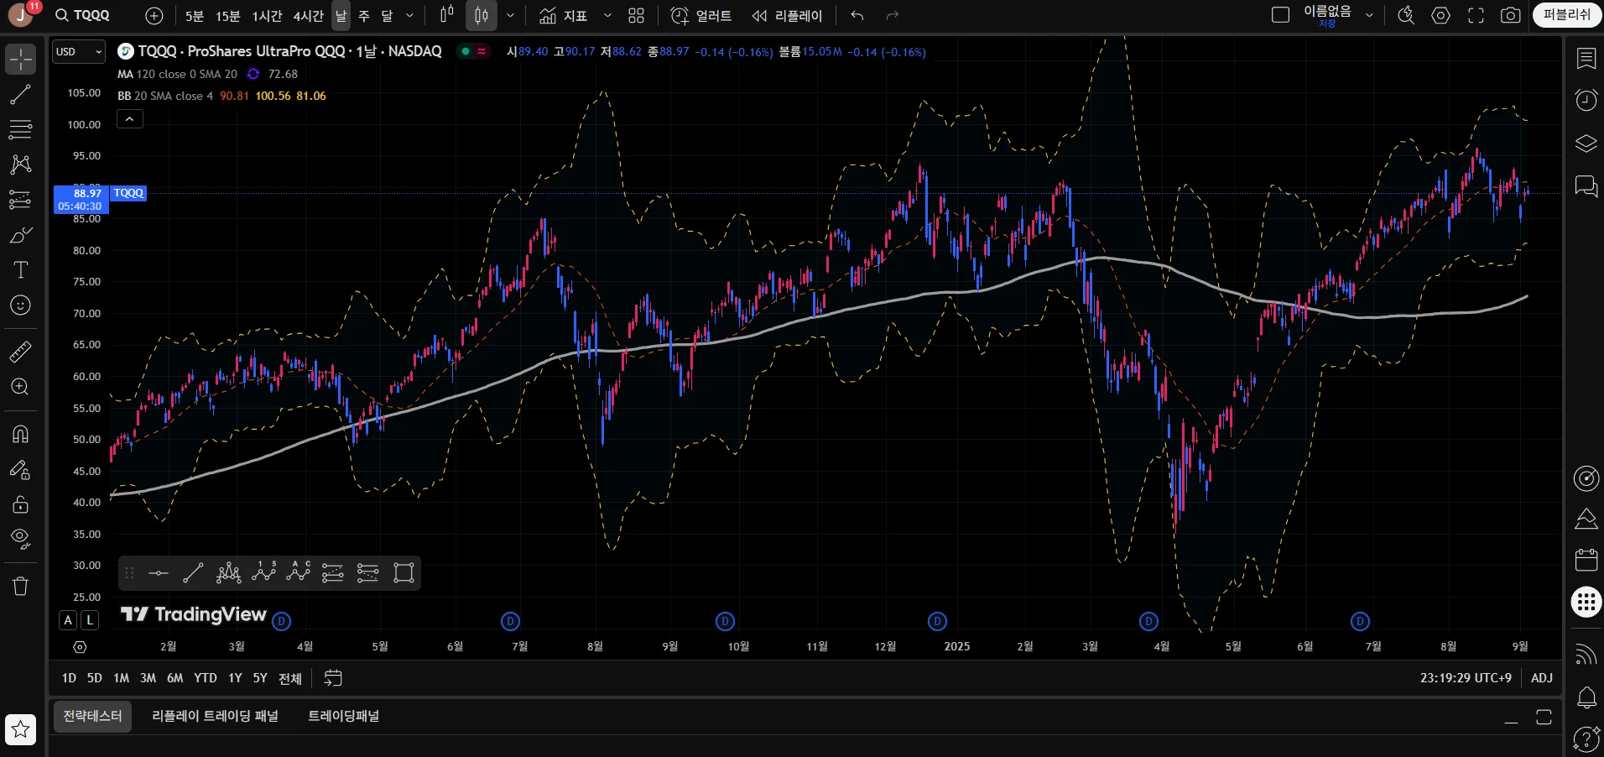
Task: Select the horizontal line tool in floating toolbar
Action: click(159, 573)
